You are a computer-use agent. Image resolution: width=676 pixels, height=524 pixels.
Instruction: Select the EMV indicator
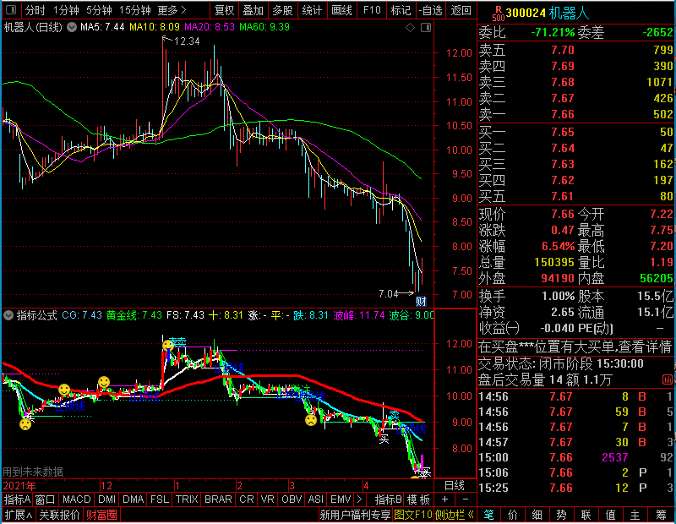pos(341,499)
